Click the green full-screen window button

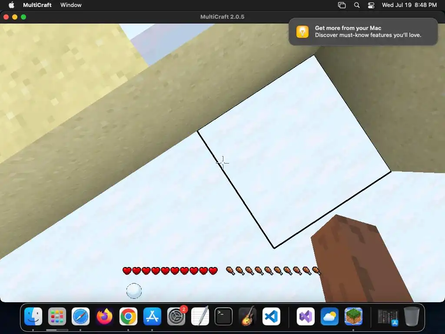(23, 17)
